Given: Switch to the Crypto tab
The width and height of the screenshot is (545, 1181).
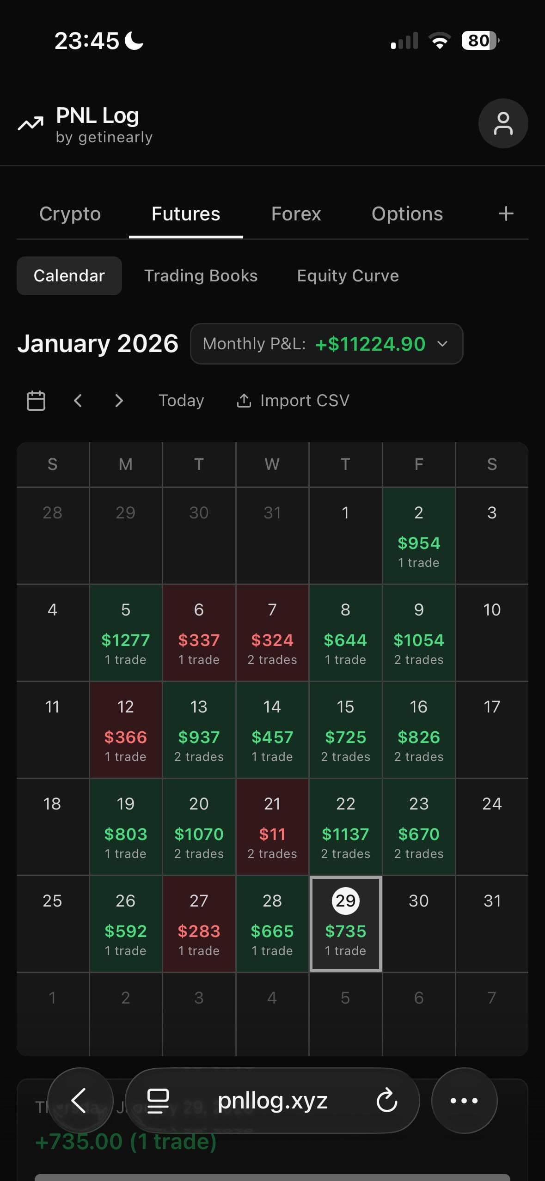Looking at the screenshot, I should pos(70,214).
